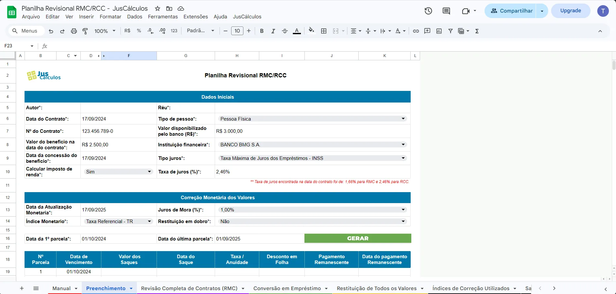The width and height of the screenshot is (616, 294).
Task: Decrease font size with minus
Action: 225,31
